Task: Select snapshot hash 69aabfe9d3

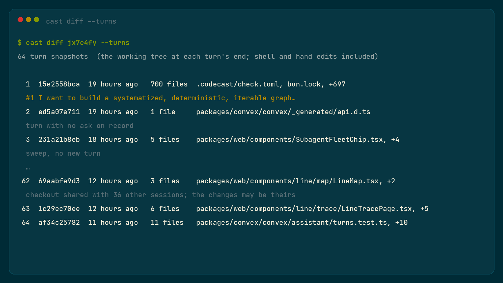Action: [x=59, y=181]
